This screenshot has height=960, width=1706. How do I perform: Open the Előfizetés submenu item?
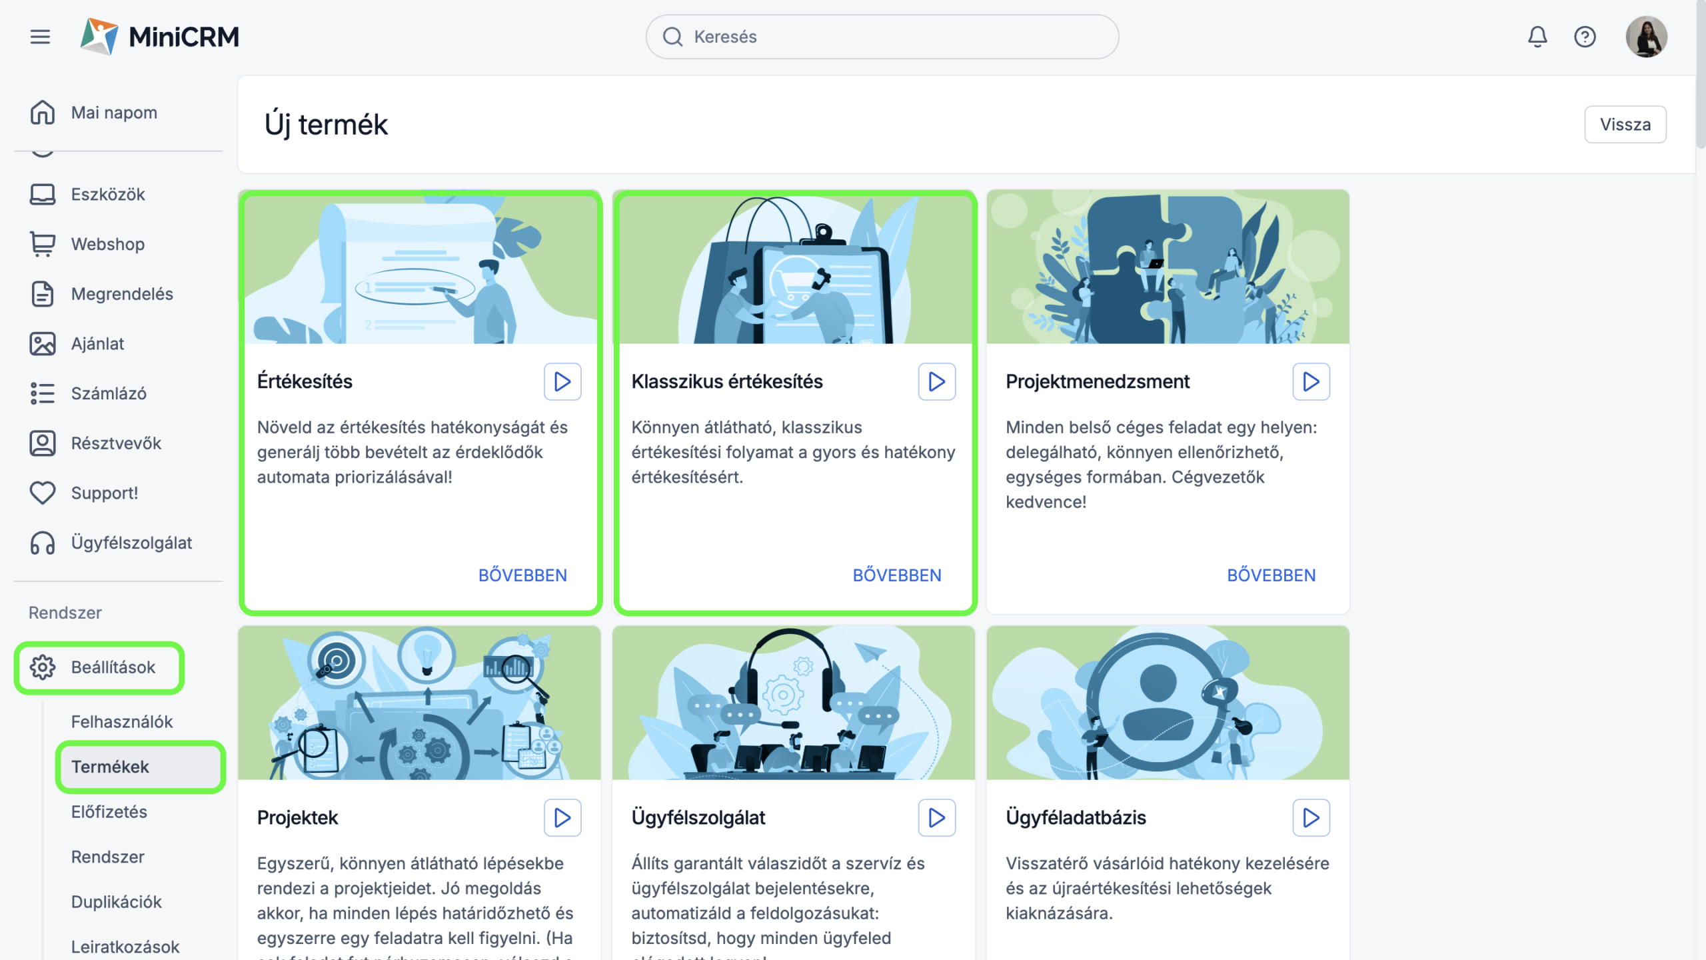(109, 811)
